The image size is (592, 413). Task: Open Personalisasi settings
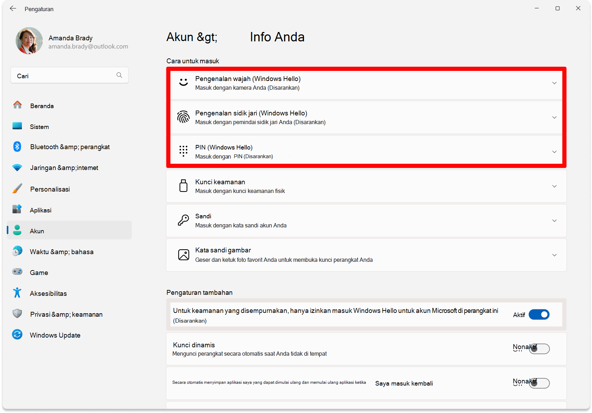tap(69, 189)
